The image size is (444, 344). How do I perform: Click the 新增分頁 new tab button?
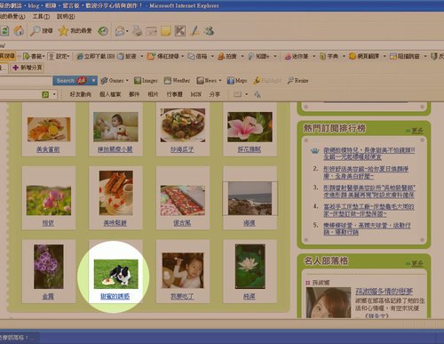pos(28,68)
